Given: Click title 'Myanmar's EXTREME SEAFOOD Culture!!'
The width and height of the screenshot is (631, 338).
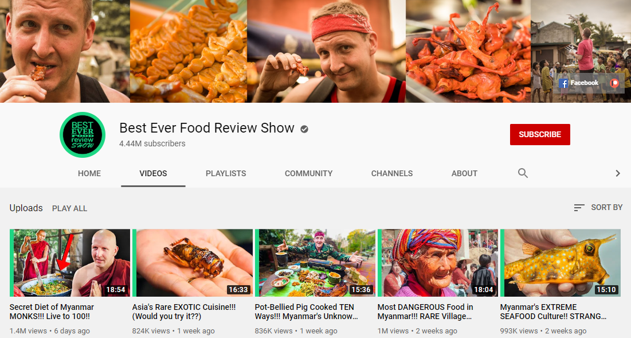Looking at the screenshot, I should [x=553, y=312].
